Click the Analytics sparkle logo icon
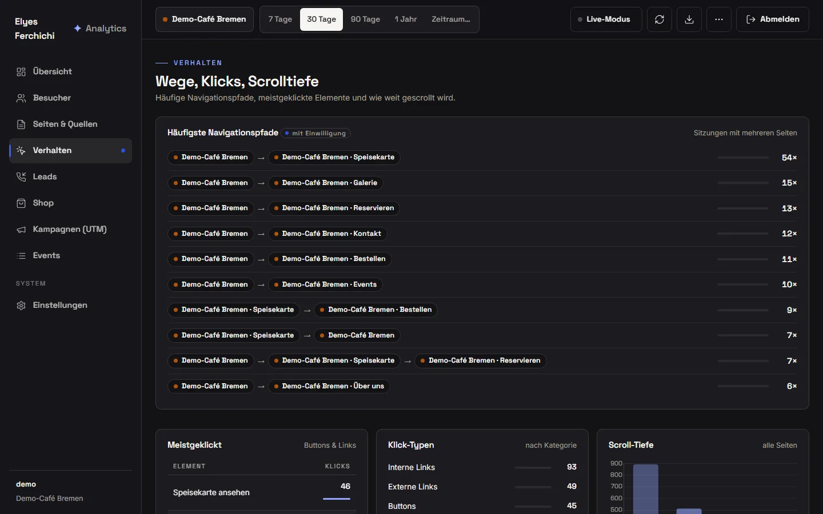This screenshot has height=514, width=823. pyautogui.click(x=78, y=29)
